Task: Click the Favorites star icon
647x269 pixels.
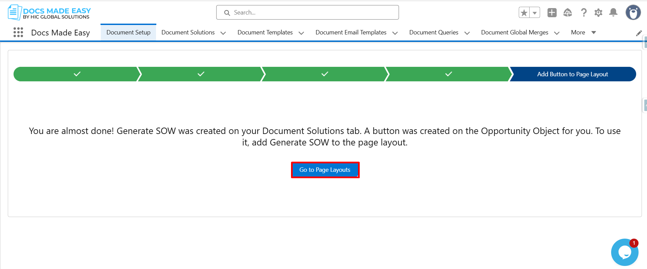Action: pyautogui.click(x=524, y=13)
